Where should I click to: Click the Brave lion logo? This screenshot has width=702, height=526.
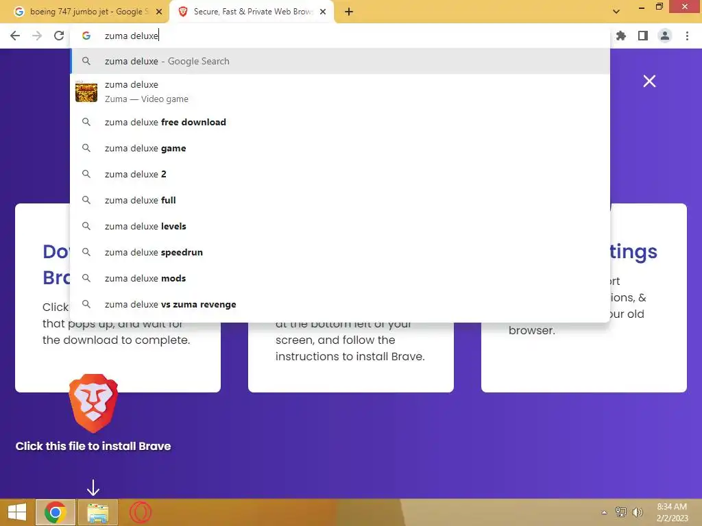(93, 403)
